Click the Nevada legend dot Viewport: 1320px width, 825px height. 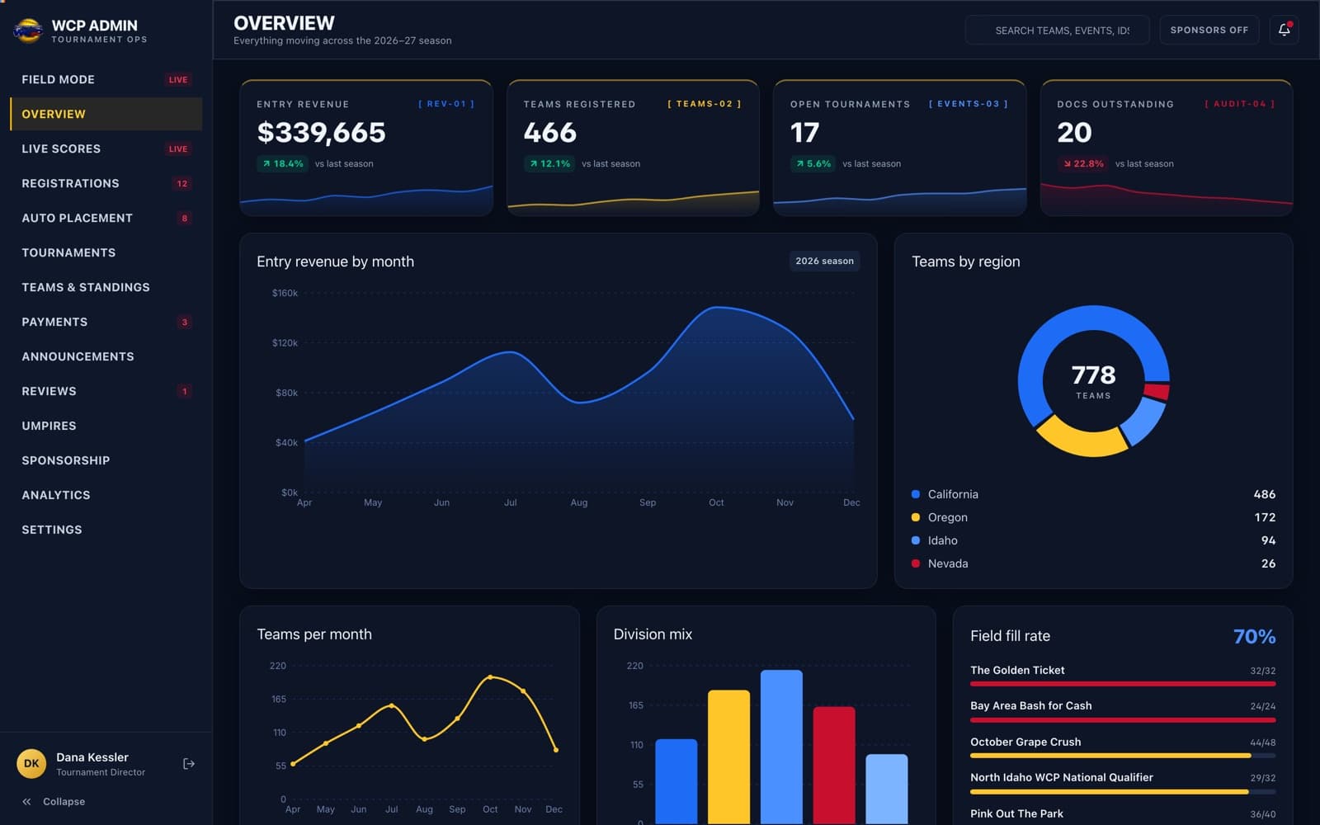pyautogui.click(x=916, y=563)
